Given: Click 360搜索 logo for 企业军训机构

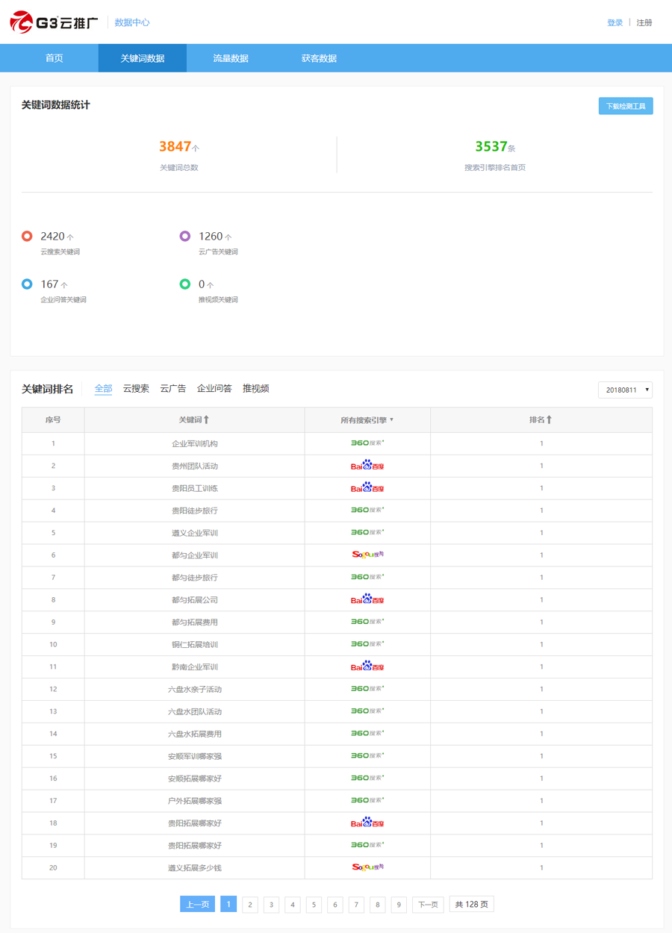Looking at the screenshot, I should tap(367, 443).
